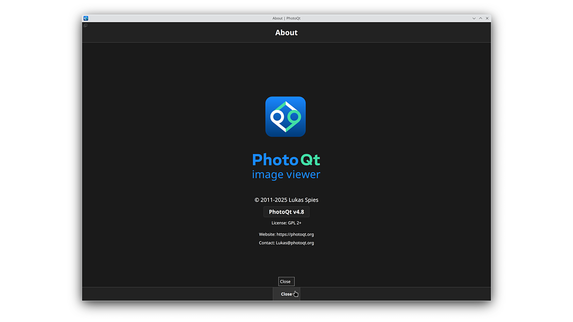Click the popout window icon below the title bar

tap(85, 26)
